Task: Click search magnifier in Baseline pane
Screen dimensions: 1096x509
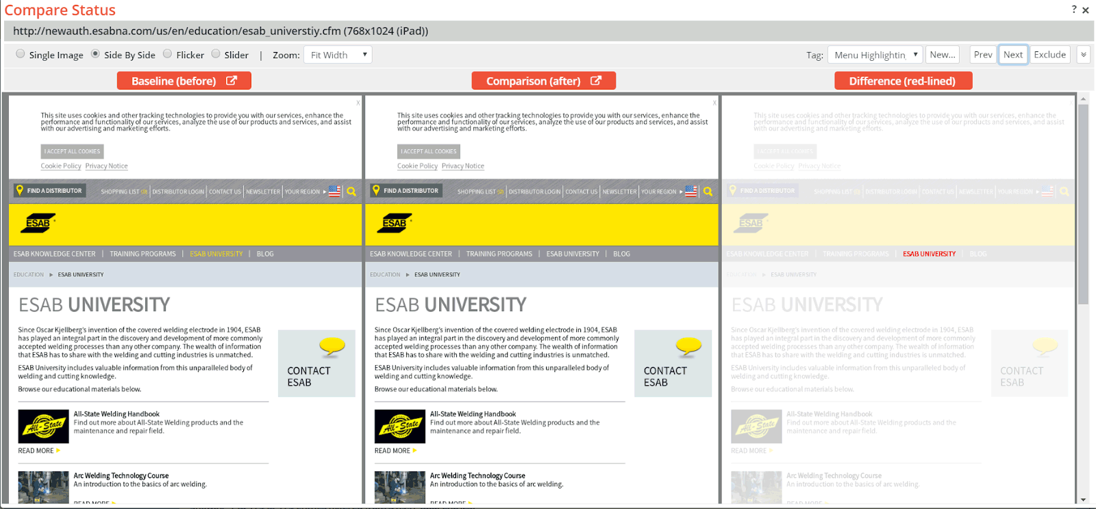Action: tap(351, 192)
